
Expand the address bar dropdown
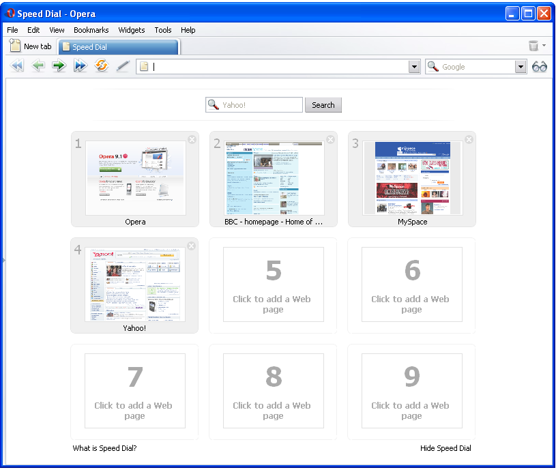pyautogui.click(x=414, y=67)
